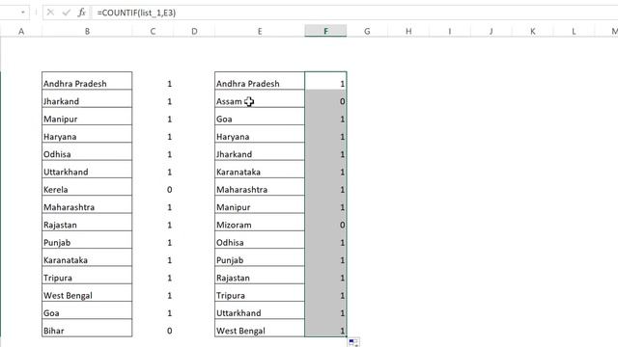
Task: Click the Cancel (X) formula bar icon
Action: [x=50, y=13]
